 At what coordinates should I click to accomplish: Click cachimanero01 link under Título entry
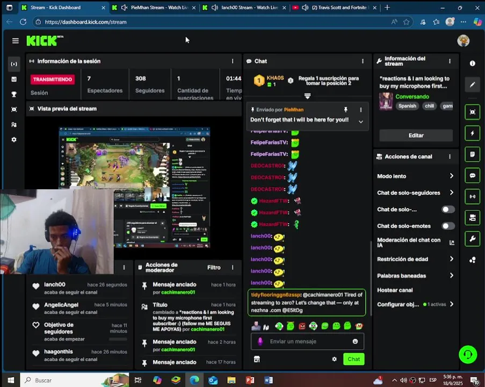[x=208, y=329]
